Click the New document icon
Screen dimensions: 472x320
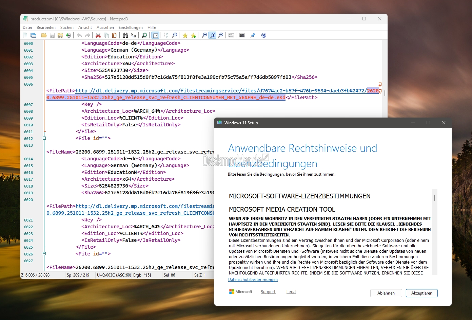tap(25, 35)
